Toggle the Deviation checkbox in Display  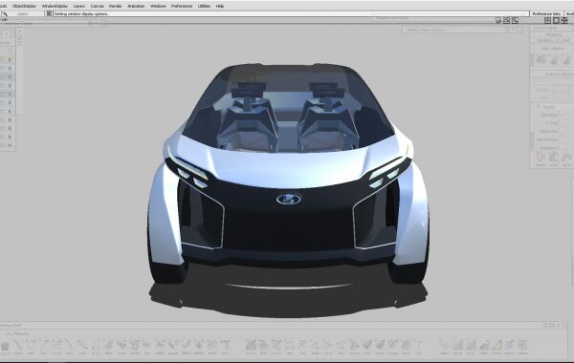click(563, 115)
